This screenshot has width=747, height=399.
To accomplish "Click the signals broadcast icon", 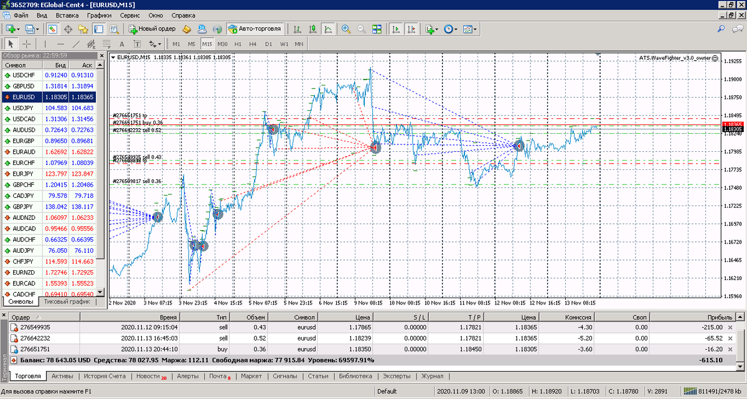I will [217, 29].
